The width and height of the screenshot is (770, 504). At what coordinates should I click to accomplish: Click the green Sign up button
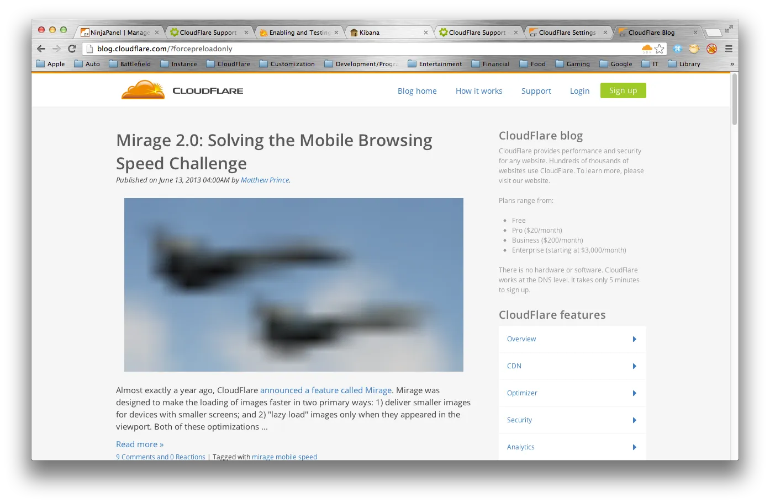623,90
